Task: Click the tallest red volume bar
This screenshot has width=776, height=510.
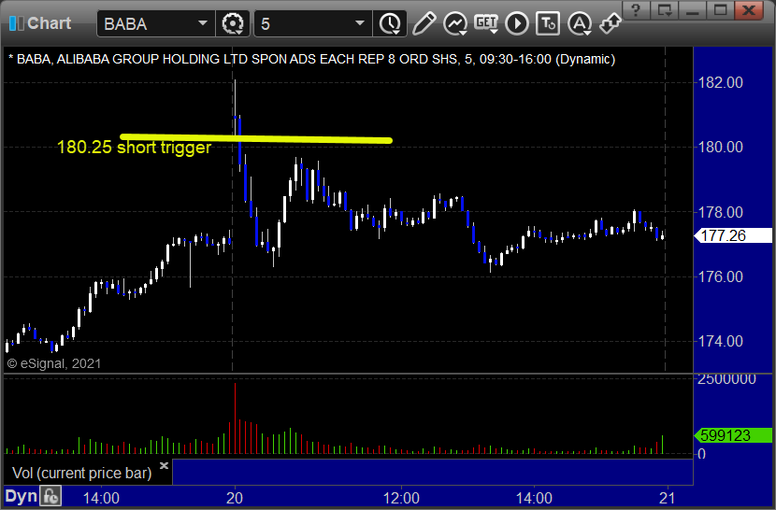Action: tap(235, 418)
